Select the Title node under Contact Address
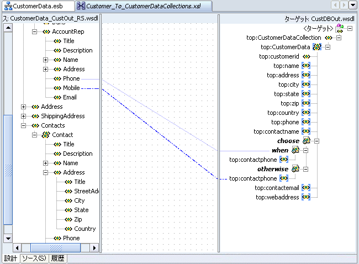 [x=80, y=182]
